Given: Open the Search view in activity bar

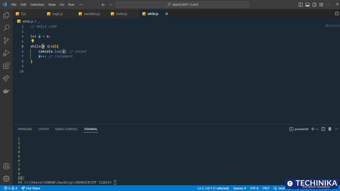Looking at the screenshot, I should 6,28.
